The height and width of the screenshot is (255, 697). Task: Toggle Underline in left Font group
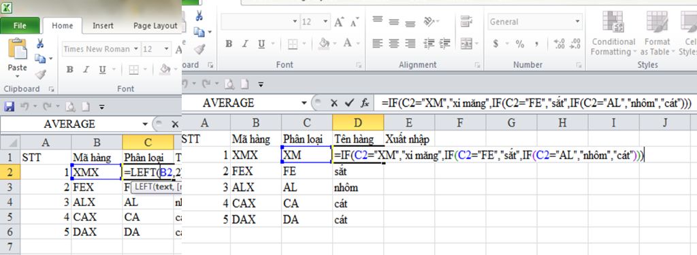click(102, 70)
